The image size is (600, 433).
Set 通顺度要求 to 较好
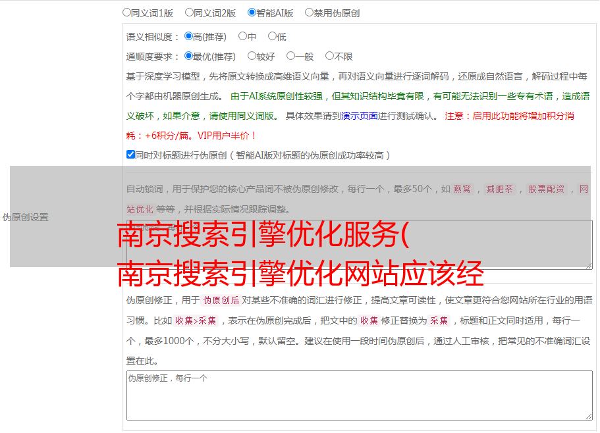click(x=252, y=56)
